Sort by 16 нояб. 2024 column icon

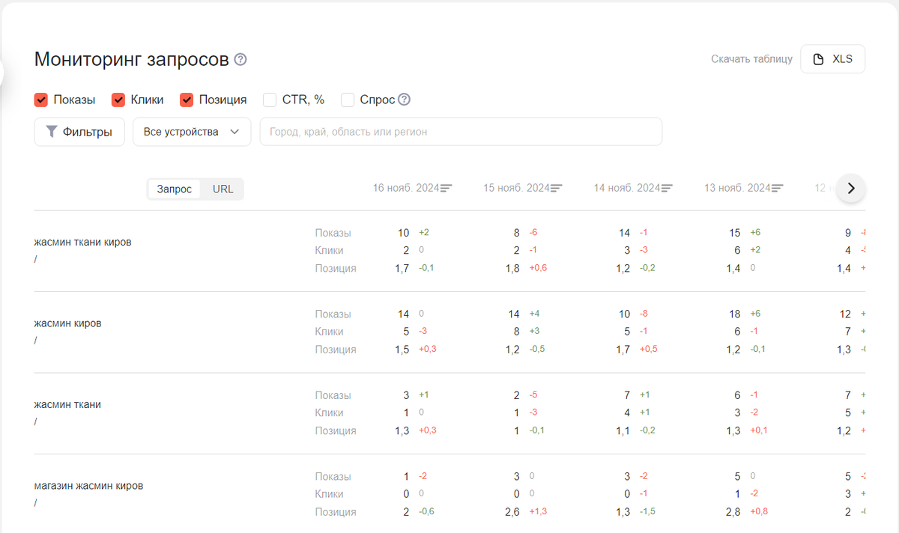tap(447, 189)
